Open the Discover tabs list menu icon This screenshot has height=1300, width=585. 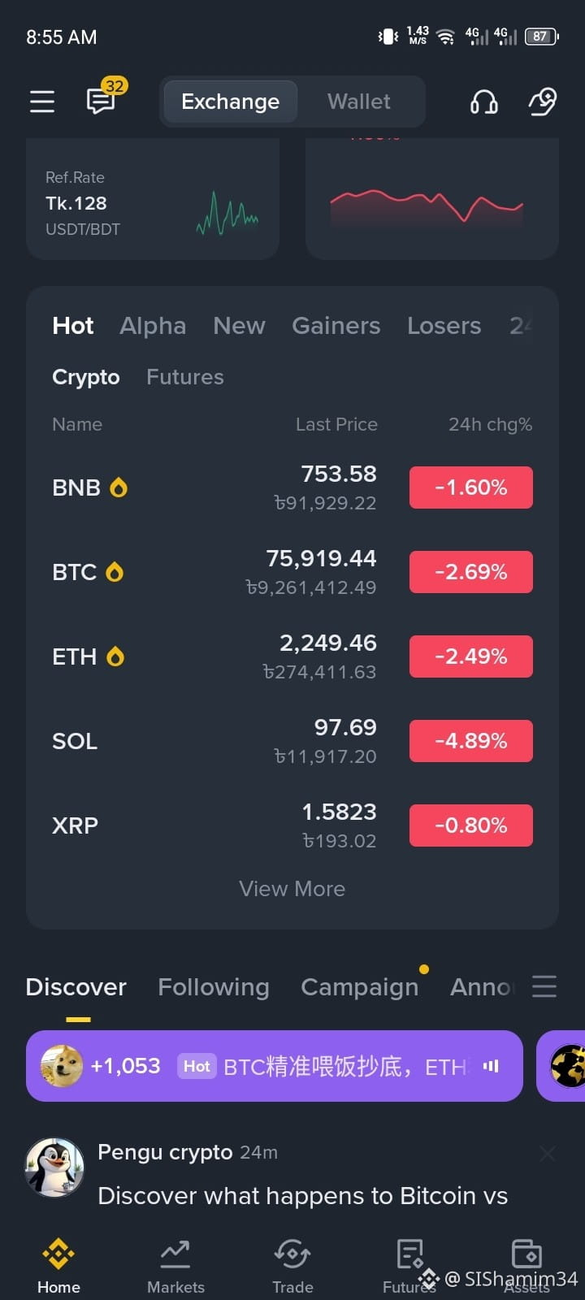544,986
